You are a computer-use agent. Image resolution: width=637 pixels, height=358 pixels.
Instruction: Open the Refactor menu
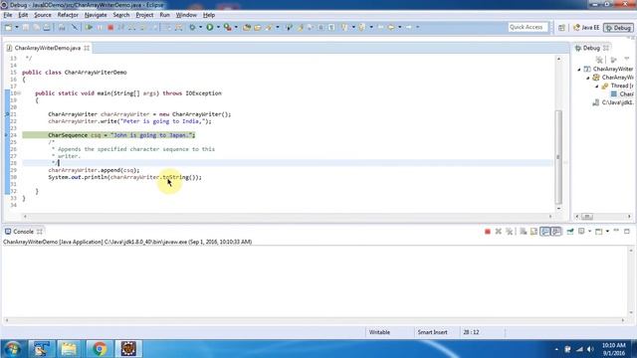click(x=68, y=15)
